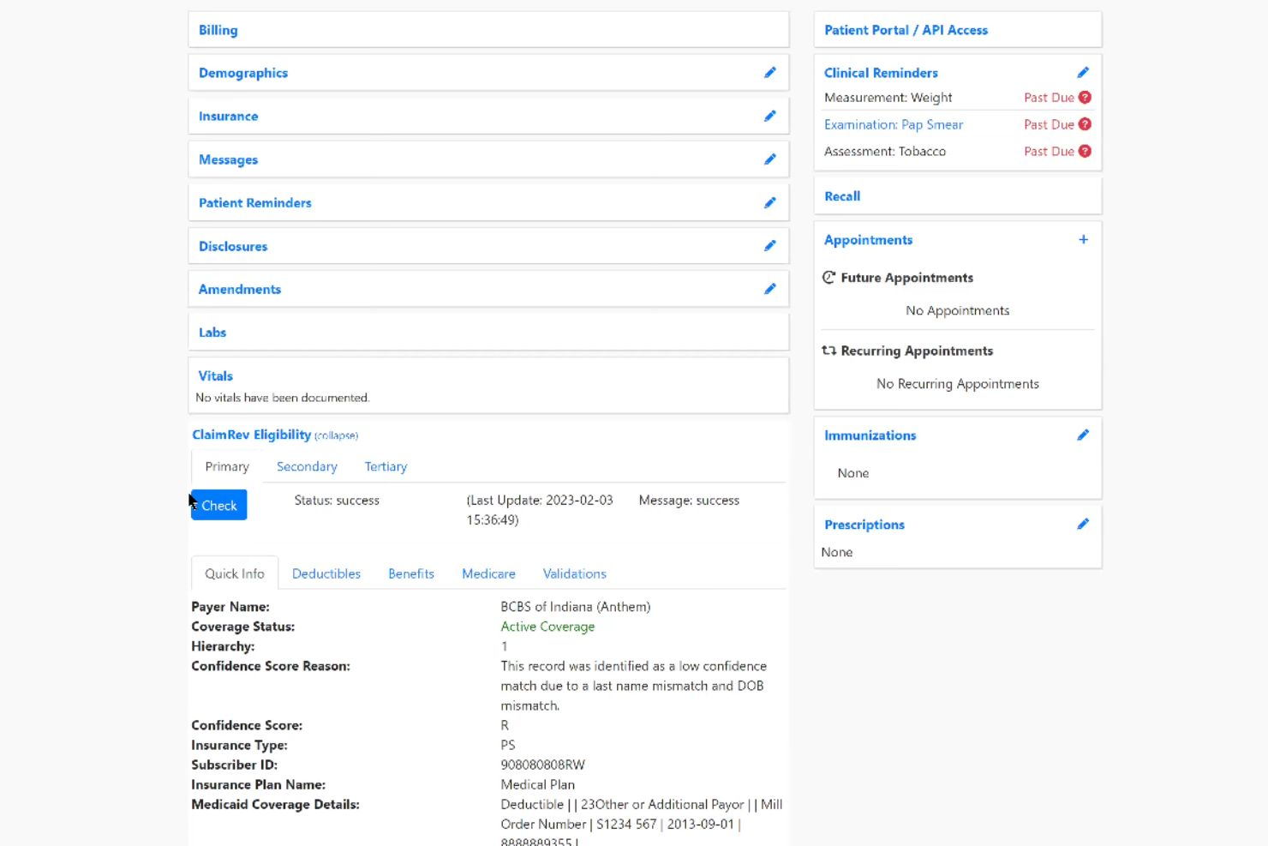Expand the Labs section

click(x=212, y=333)
